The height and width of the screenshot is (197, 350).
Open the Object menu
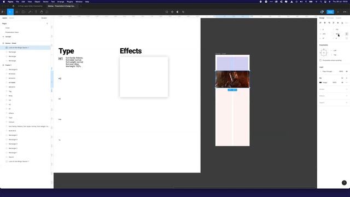tap(37, 2)
